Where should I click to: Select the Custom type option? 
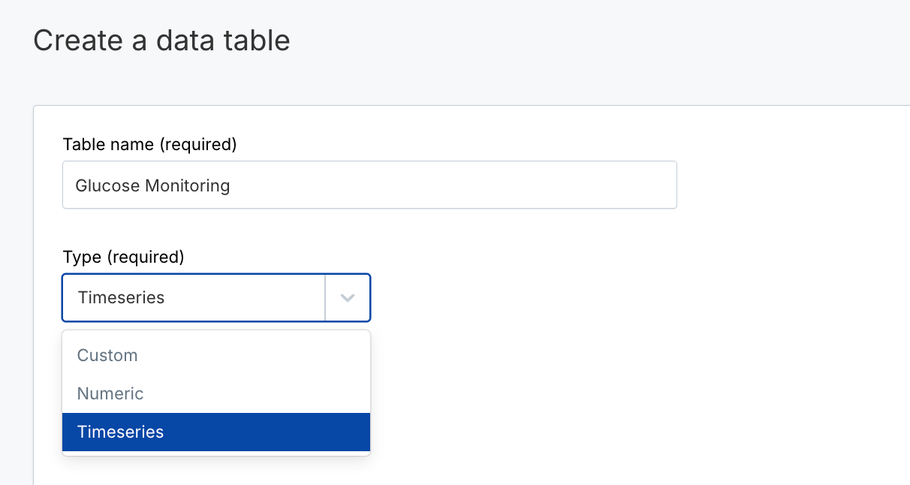pyautogui.click(x=107, y=355)
